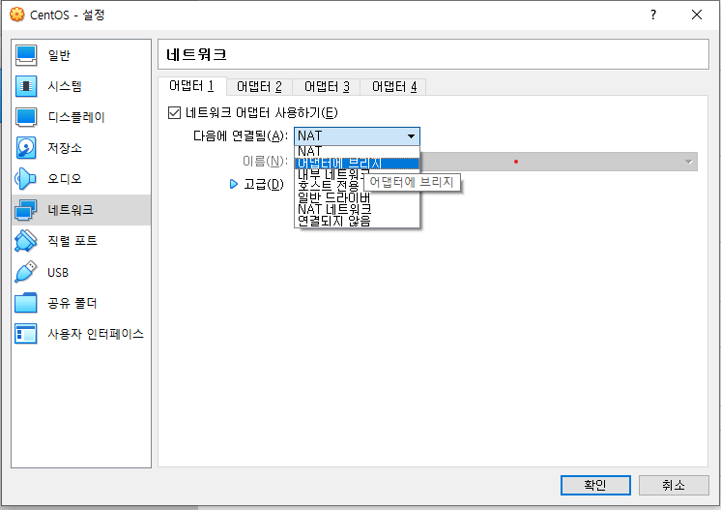Select the 시스템 chip icon
This screenshot has width=721, height=510.
coord(26,86)
